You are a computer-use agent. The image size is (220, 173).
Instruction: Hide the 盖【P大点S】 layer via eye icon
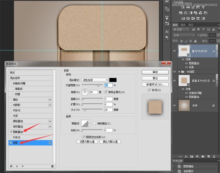[174, 51]
